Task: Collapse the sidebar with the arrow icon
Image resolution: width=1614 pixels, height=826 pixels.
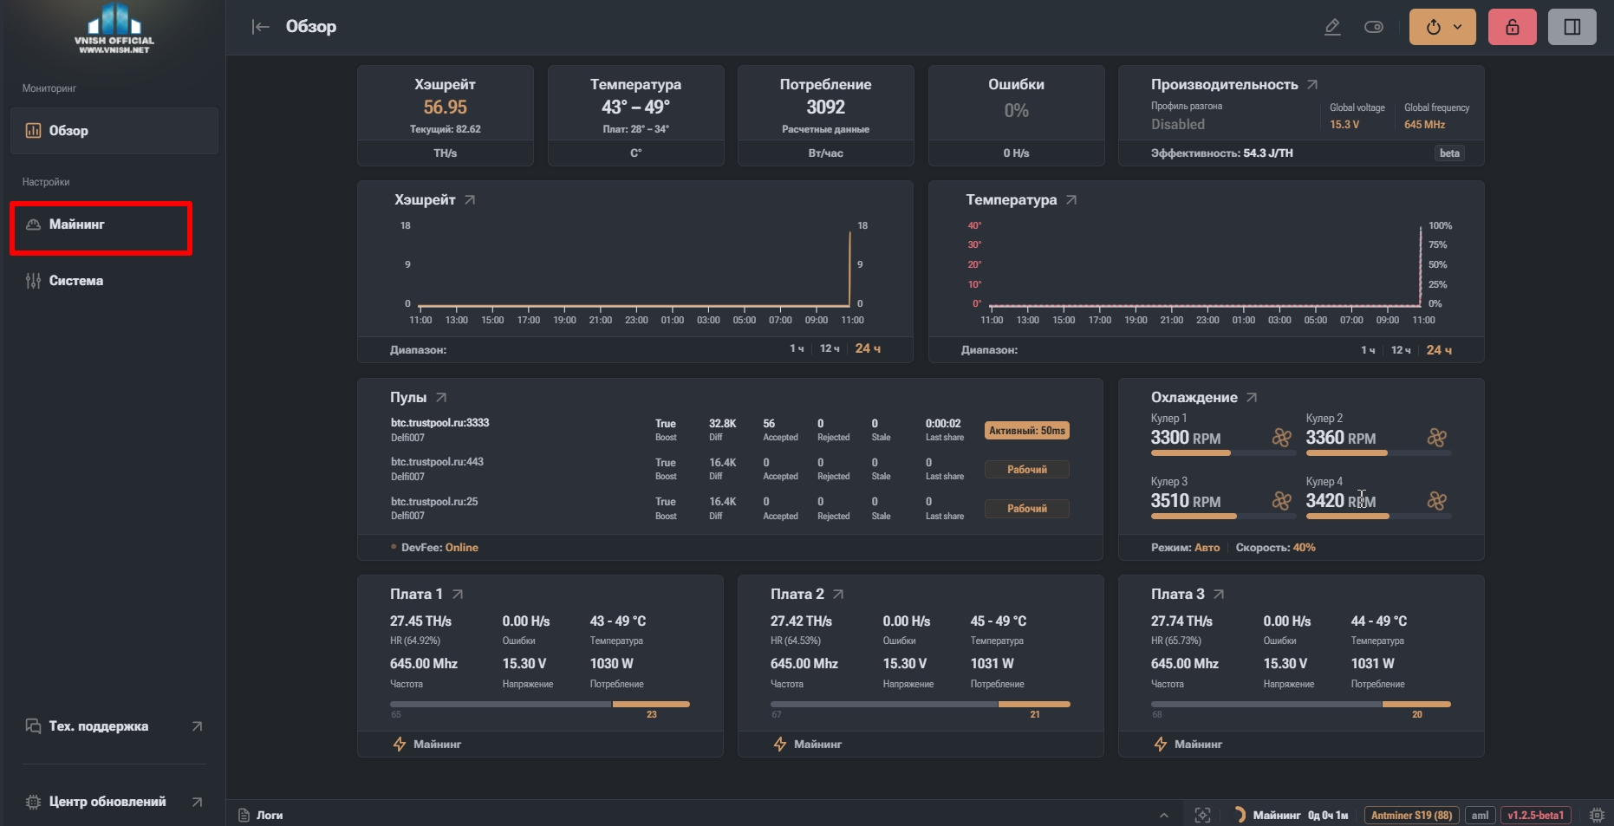Action: [x=260, y=27]
